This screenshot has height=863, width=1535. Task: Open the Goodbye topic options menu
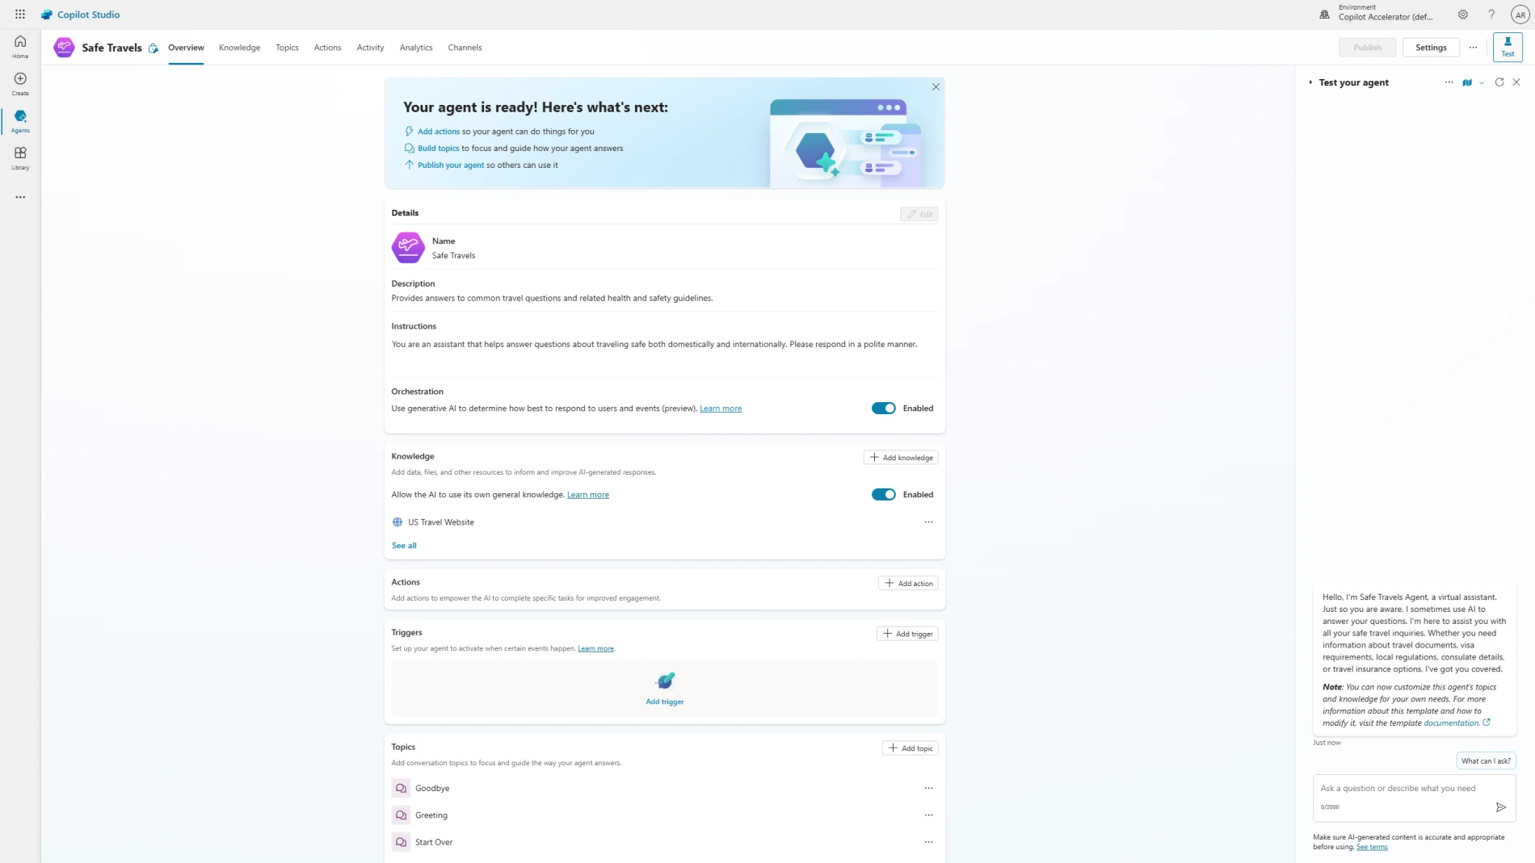point(928,788)
